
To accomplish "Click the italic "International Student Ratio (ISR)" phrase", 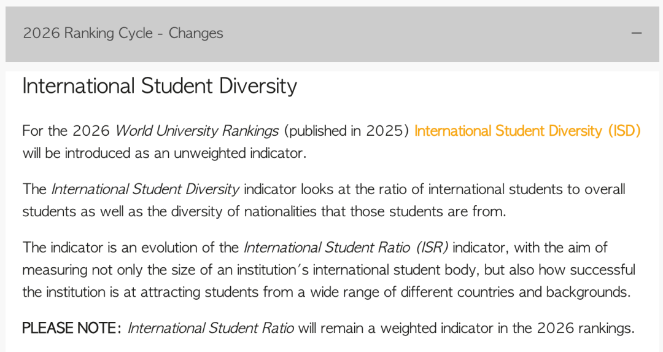I will [346, 247].
